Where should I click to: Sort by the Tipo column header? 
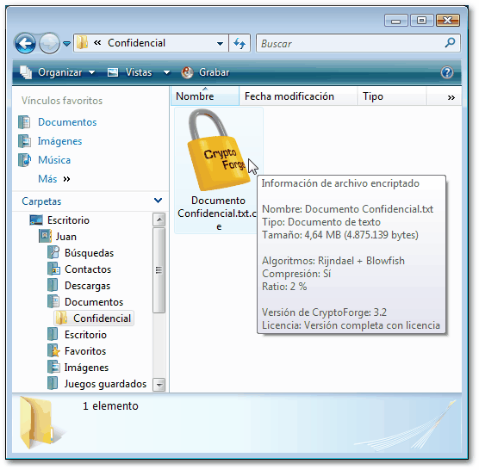pyautogui.click(x=392, y=96)
